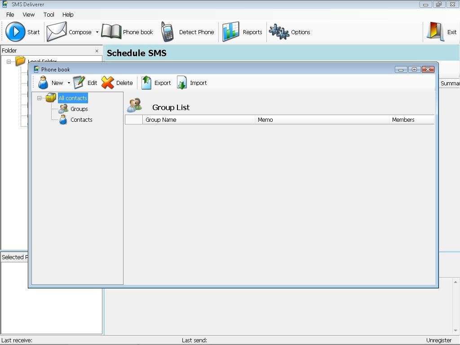Click the red Delete cross icon
Screen dimensions: 460x345
coord(108,83)
